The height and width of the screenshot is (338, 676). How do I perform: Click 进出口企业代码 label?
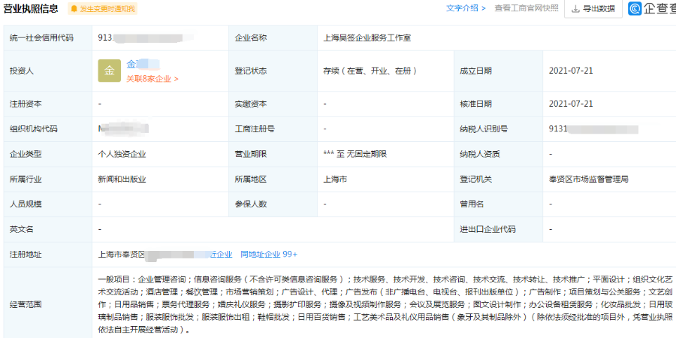pyautogui.click(x=487, y=229)
